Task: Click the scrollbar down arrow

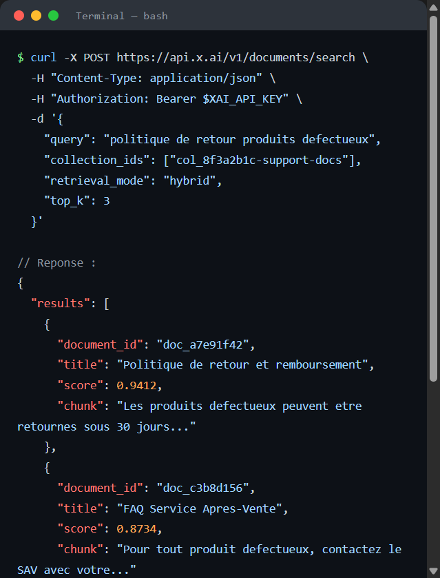Action: tap(433, 570)
